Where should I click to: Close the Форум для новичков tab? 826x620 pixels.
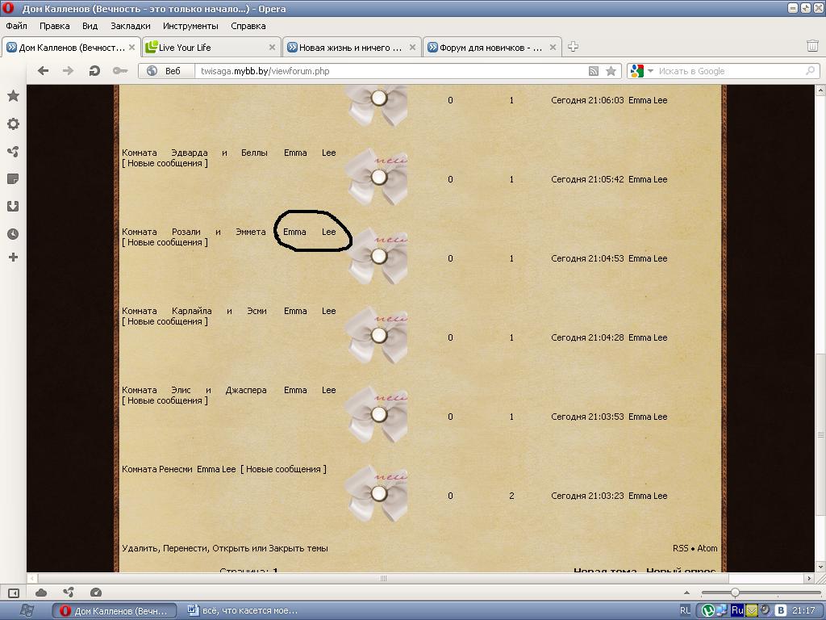click(553, 48)
